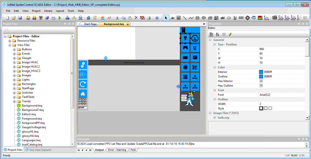Select Languages.teq in the project tree
This screenshot has height=159, width=311.
click(31, 140)
